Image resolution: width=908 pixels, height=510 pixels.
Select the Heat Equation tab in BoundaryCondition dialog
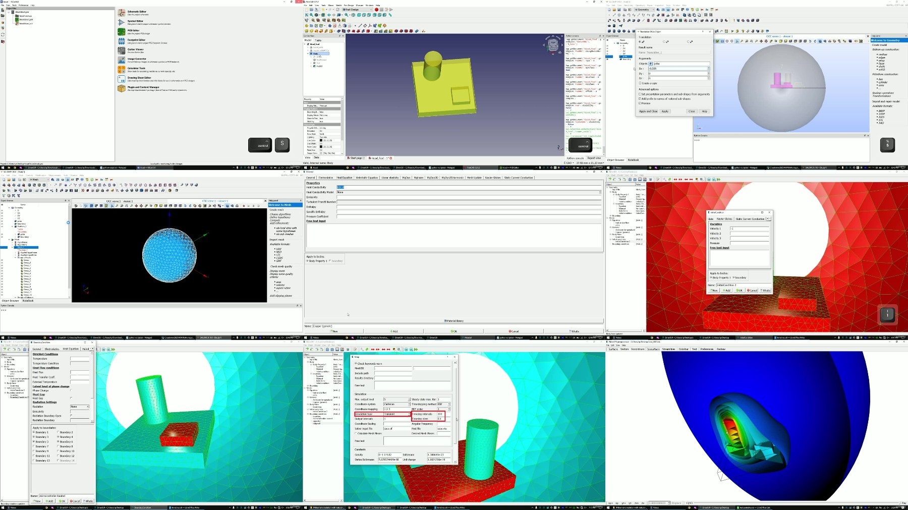[71, 349]
